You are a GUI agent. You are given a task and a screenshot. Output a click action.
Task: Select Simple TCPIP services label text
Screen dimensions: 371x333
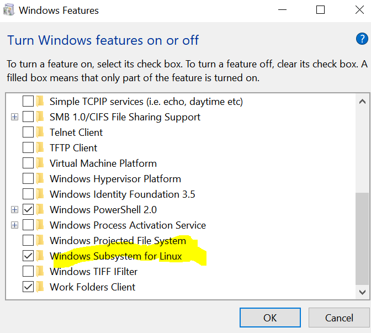coord(146,102)
